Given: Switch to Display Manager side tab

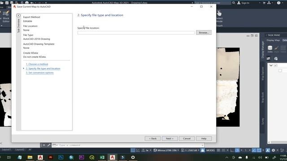Looking at the screenshot, I should [263, 50].
